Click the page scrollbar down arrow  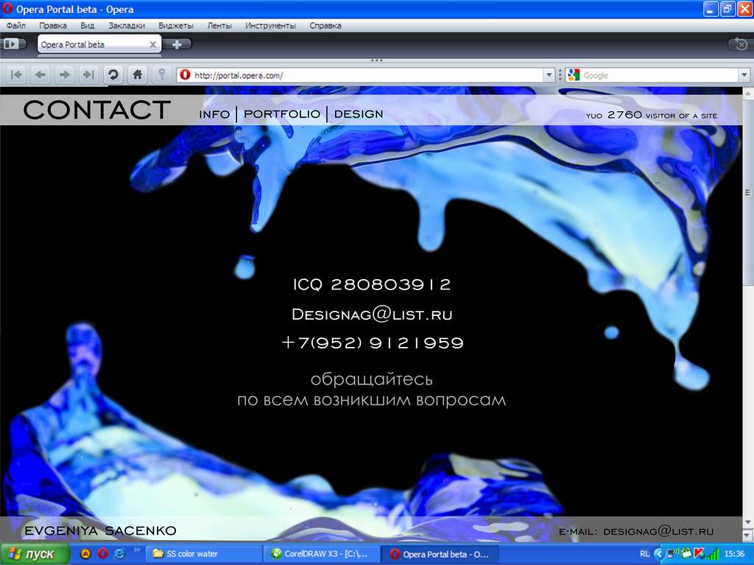pyautogui.click(x=748, y=522)
